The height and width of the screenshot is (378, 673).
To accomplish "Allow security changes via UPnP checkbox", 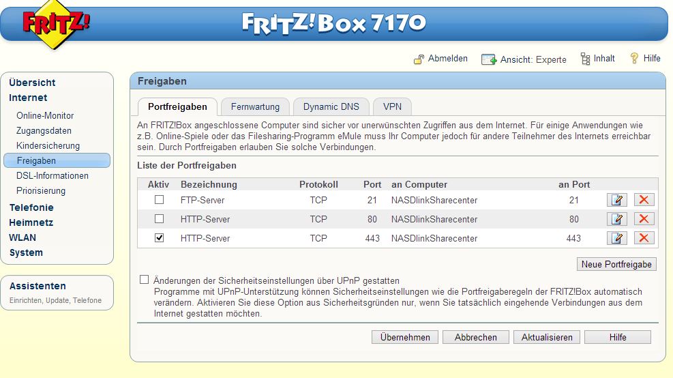I will pyautogui.click(x=145, y=280).
